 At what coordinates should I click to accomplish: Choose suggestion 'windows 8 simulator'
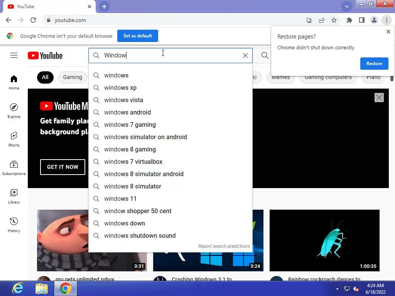[170, 186]
